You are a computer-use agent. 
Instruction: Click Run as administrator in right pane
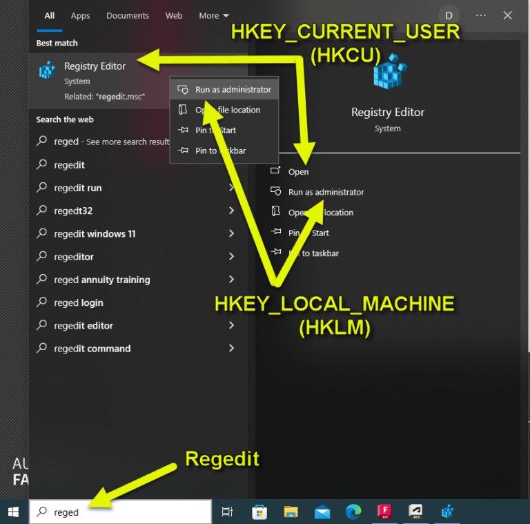click(326, 193)
